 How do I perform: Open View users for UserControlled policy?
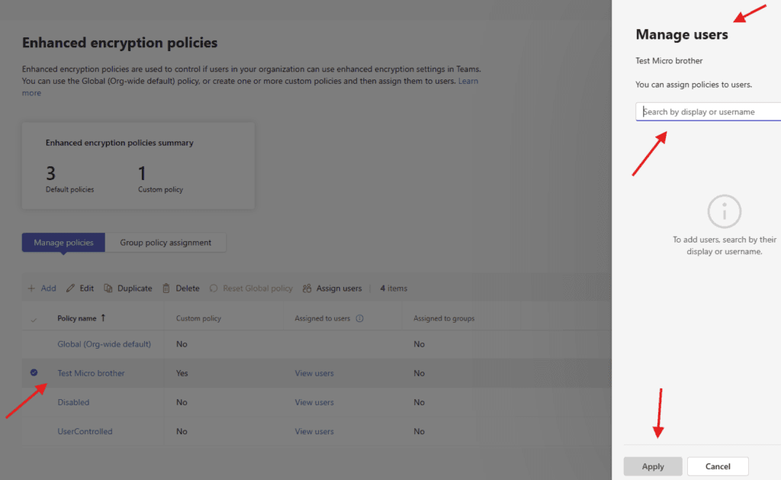314,431
